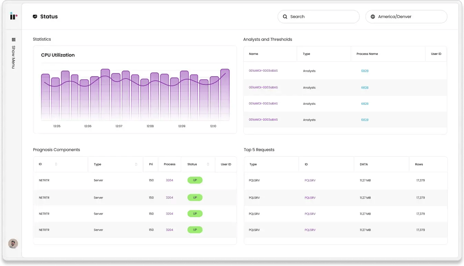464x266 pixels.
Task: Sort by Status column arrows
Action: pyautogui.click(x=208, y=164)
